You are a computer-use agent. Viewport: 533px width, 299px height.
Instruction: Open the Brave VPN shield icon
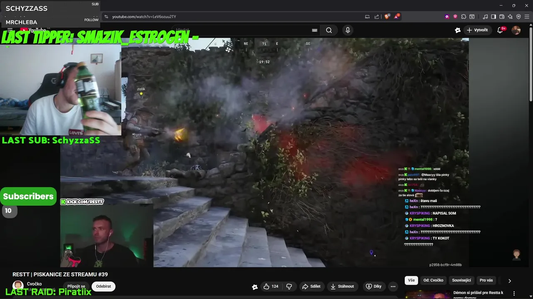pos(518,17)
